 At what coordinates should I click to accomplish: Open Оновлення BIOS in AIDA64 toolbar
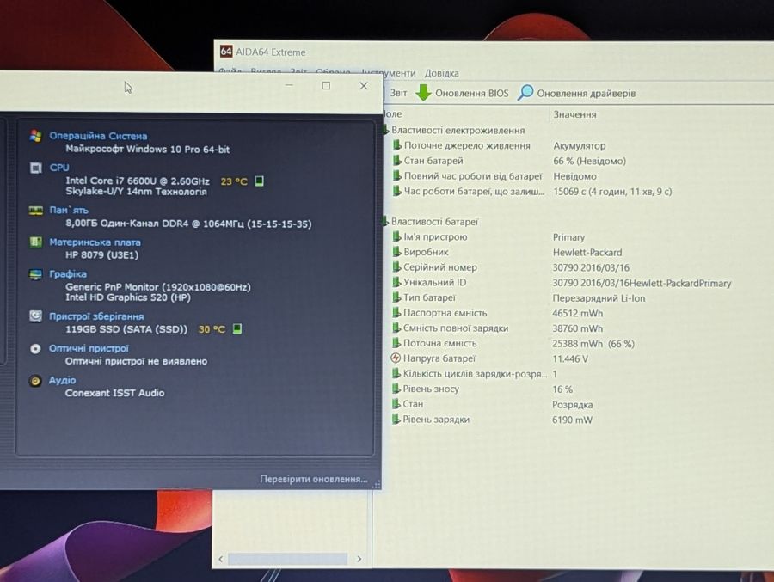click(471, 94)
